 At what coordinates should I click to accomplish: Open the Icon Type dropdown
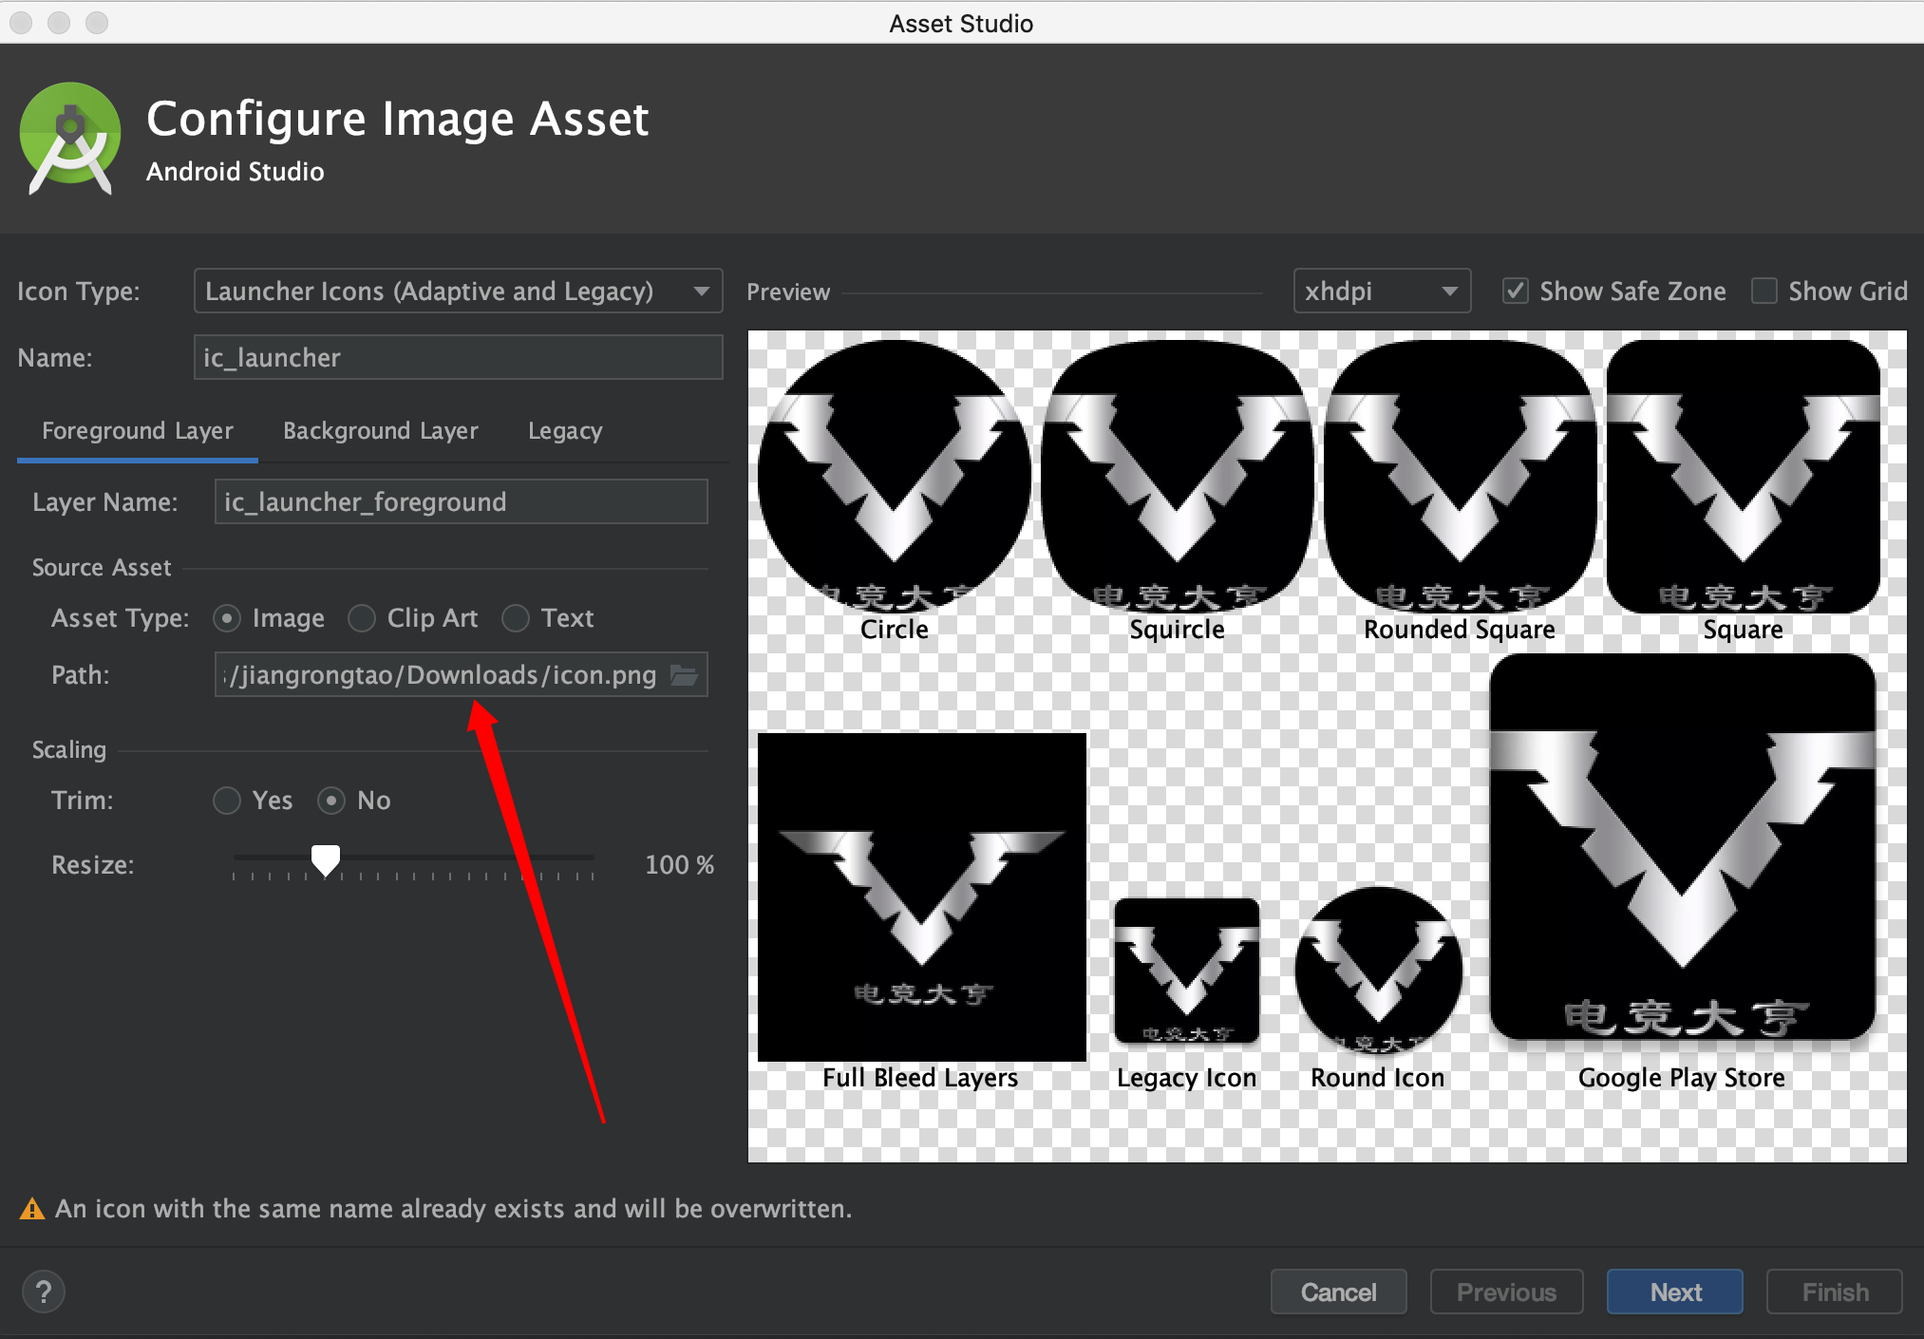tap(458, 291)
